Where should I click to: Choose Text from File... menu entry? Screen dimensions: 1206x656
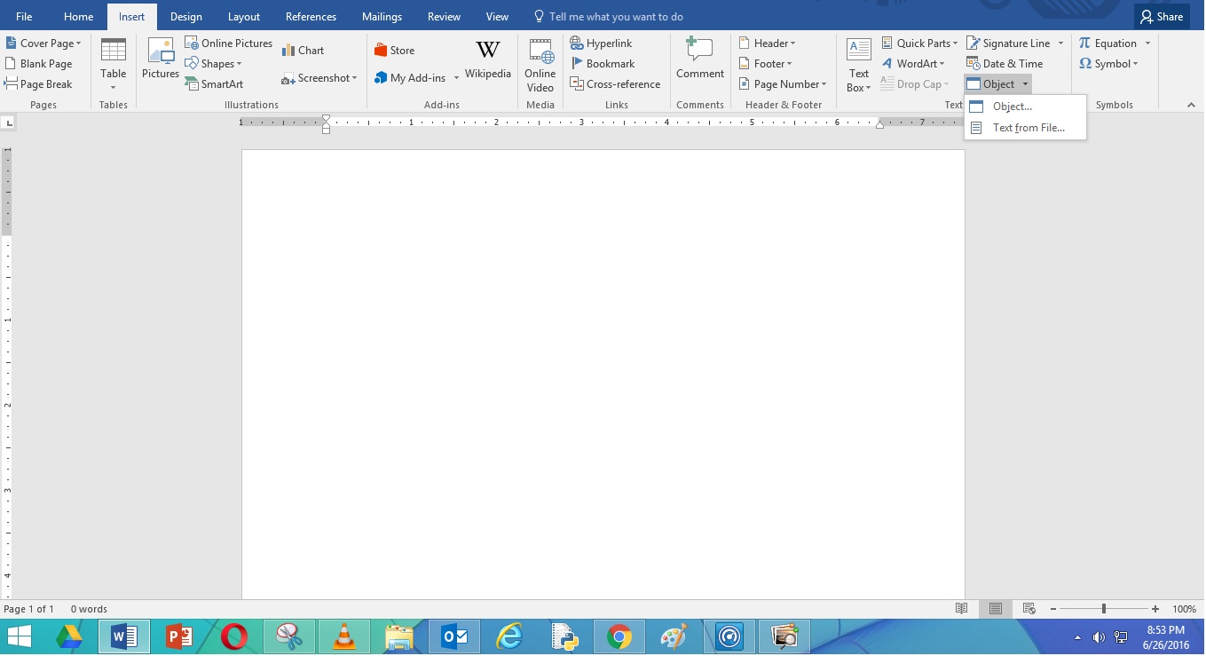pos(1025,128)
